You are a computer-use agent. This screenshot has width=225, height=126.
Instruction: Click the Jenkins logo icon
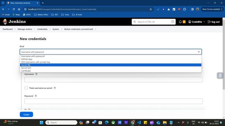pos(5,22)
